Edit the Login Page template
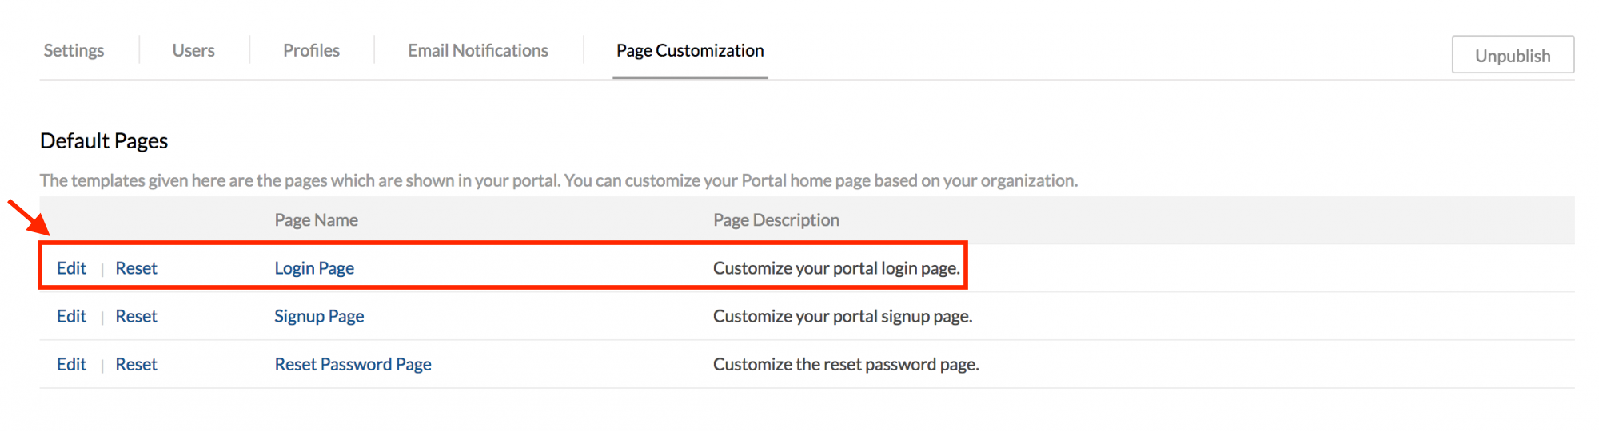1599x431 pixels. point(71,268)
